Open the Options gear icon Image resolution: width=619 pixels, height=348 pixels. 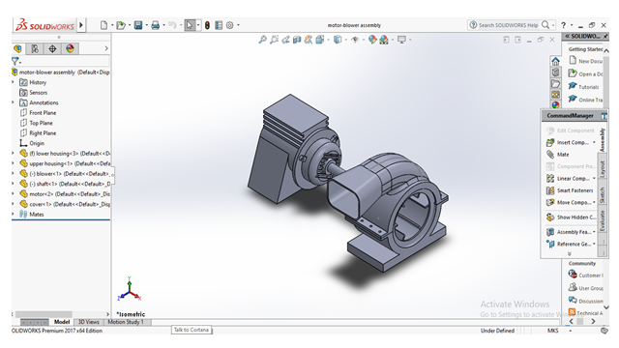tap(230, 25)
